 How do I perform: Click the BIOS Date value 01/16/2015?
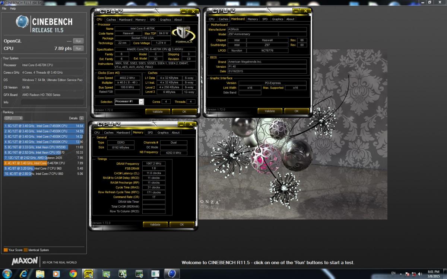click(267, 71)
